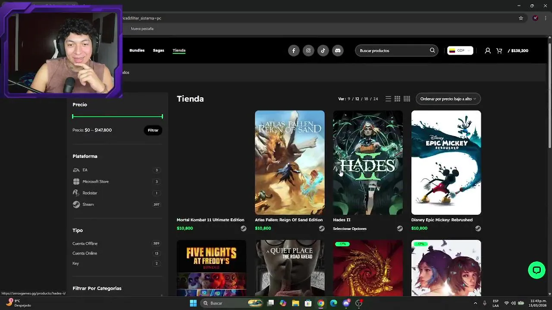Open Microsoft Store in taskbar
The image size is (552, 310).
(308, 303)
